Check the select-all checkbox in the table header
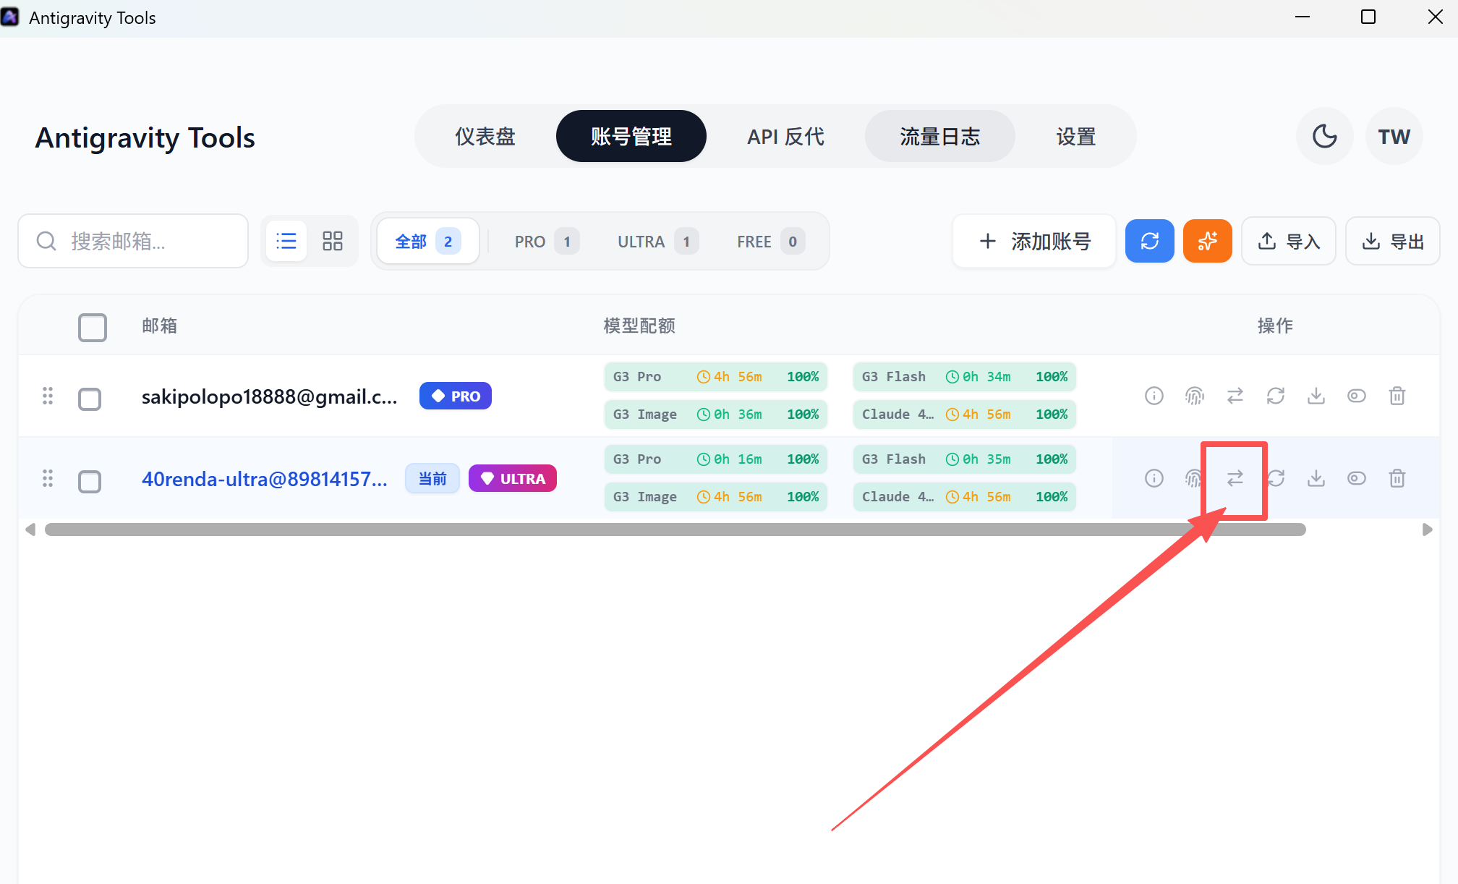 [x=93, y=327]
